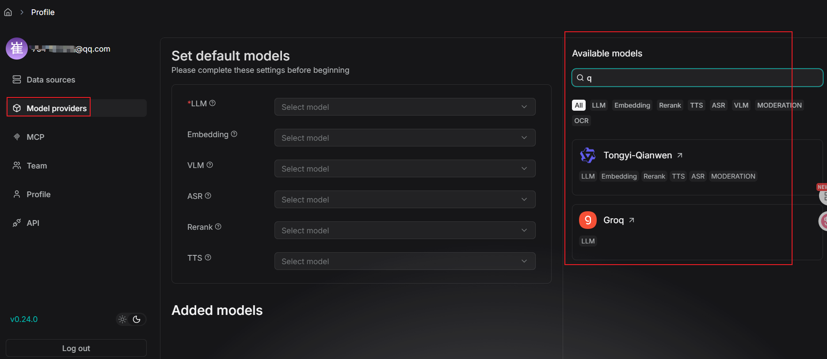This screenshot has height=359, width=827.
Task: Click the API plug icon
Action: 17,223
